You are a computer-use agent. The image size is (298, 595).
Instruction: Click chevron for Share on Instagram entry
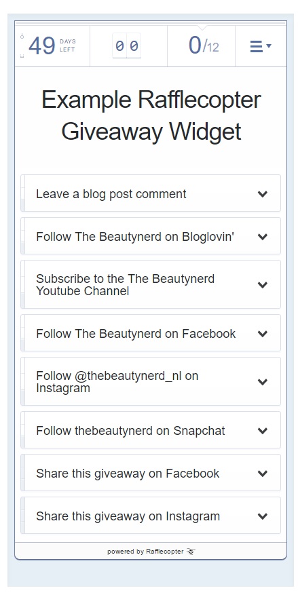pos(262,516)
